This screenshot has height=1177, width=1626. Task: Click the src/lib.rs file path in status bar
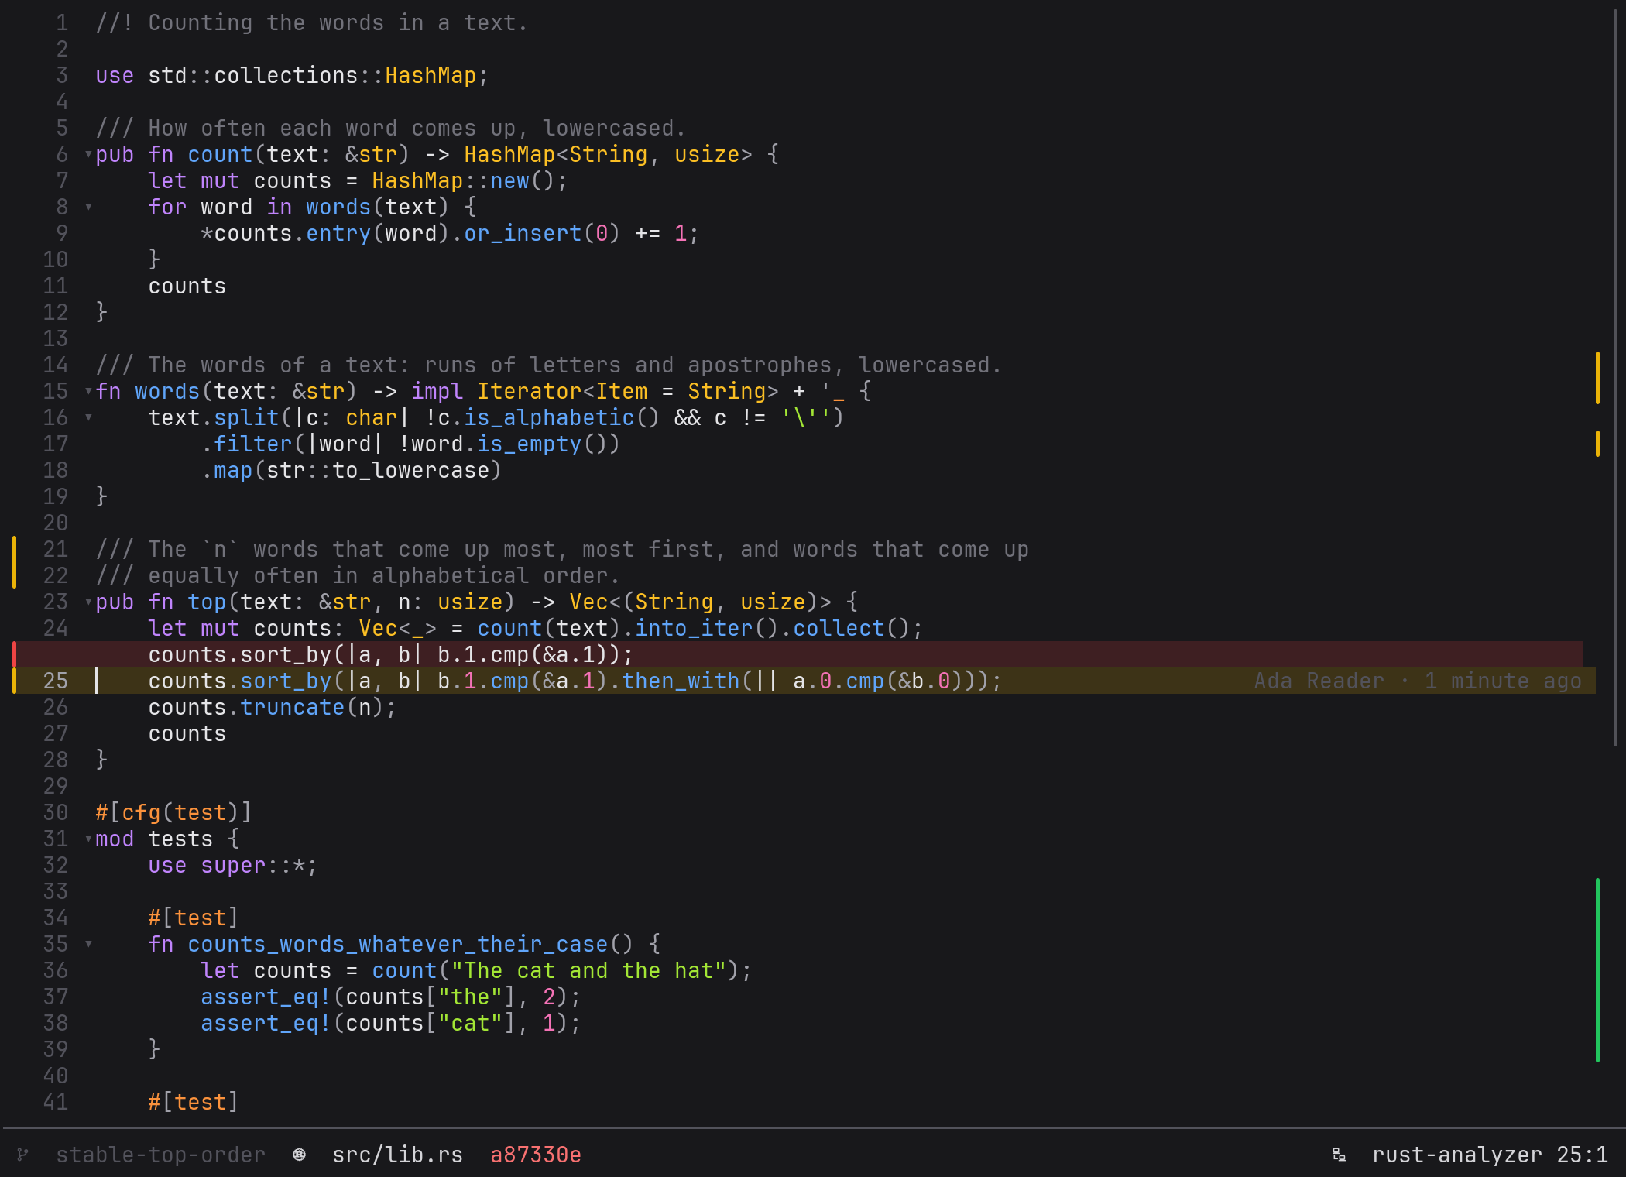397,1155
